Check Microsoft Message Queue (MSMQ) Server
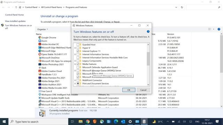Viewport: 223px width, 125px height. pos(78,70)
